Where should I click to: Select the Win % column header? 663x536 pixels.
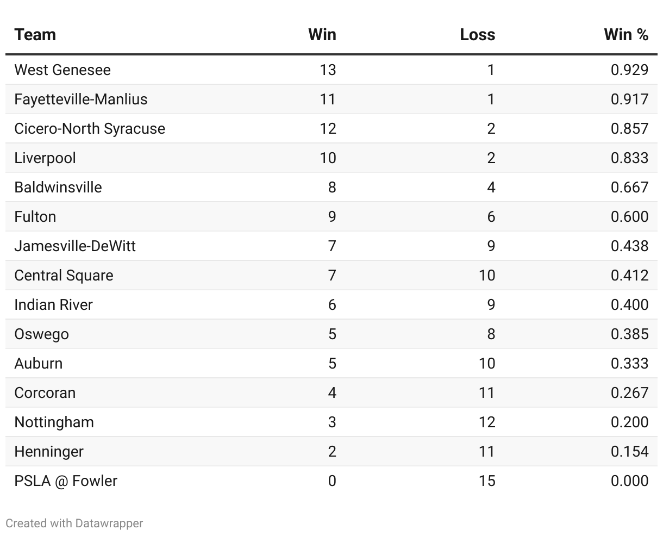pos(626,35)
